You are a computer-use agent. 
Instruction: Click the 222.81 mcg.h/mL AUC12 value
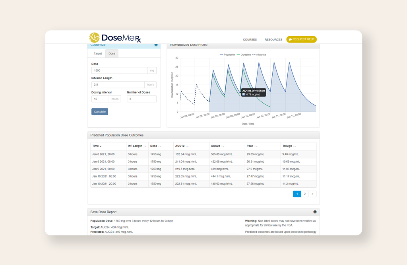[186, 184]
